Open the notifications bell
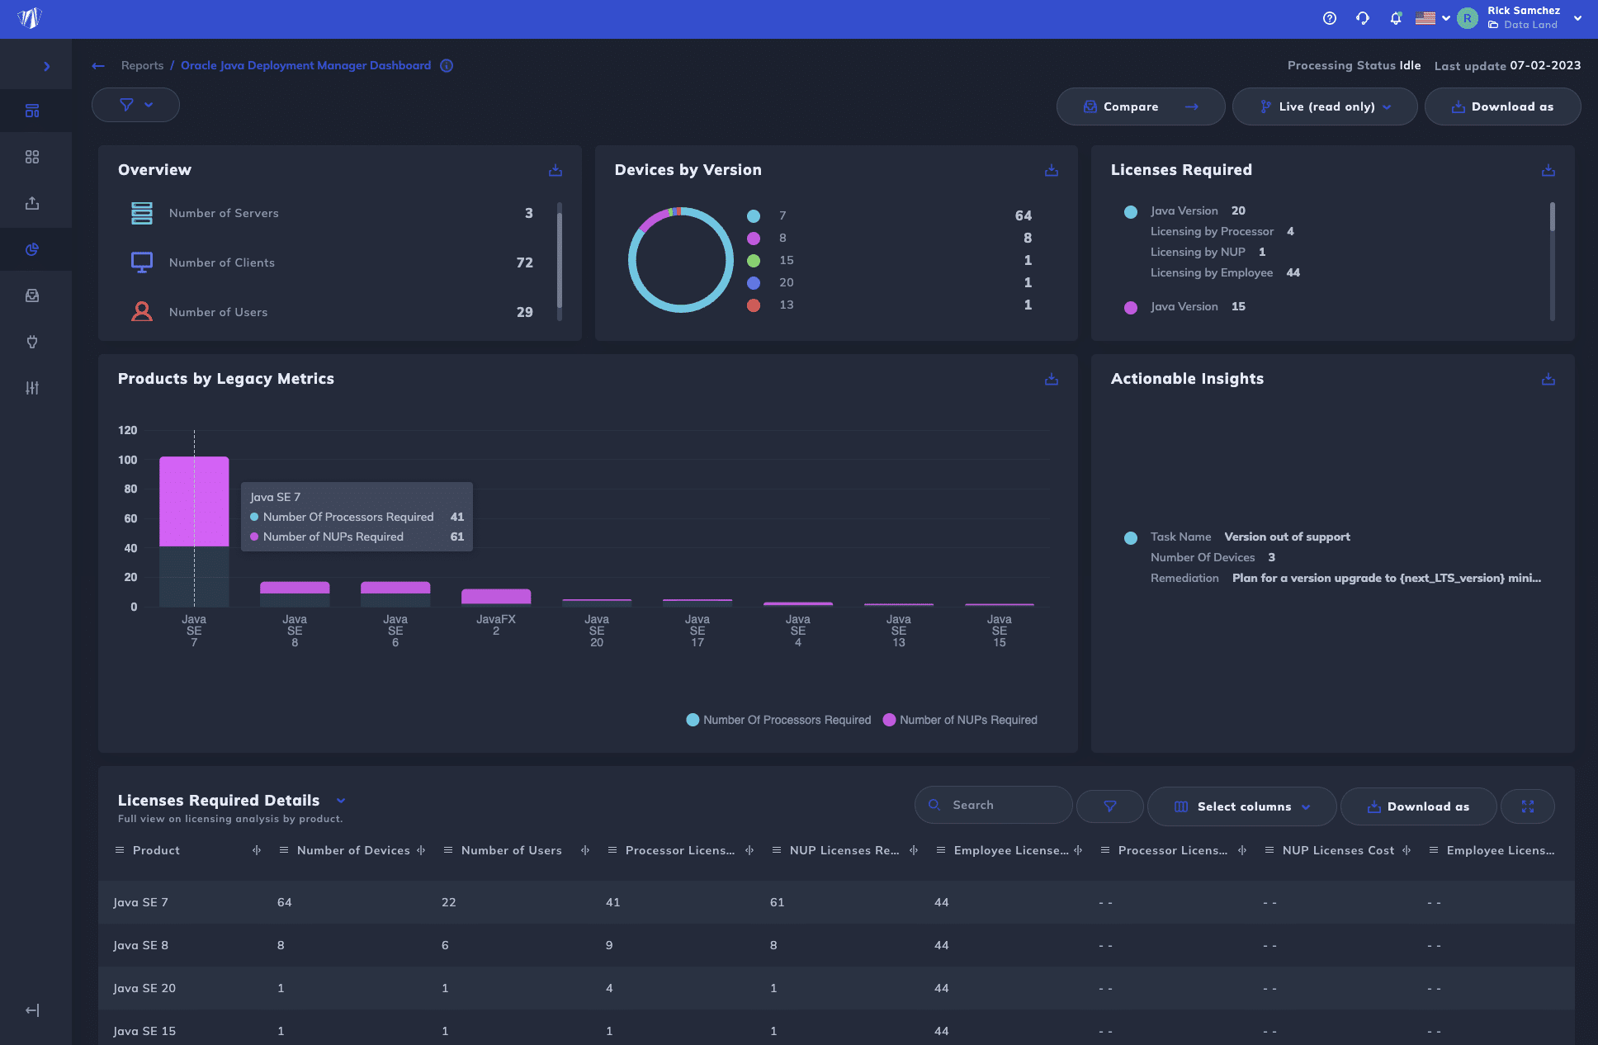1598x1045 pixels. click(1396, 18)
